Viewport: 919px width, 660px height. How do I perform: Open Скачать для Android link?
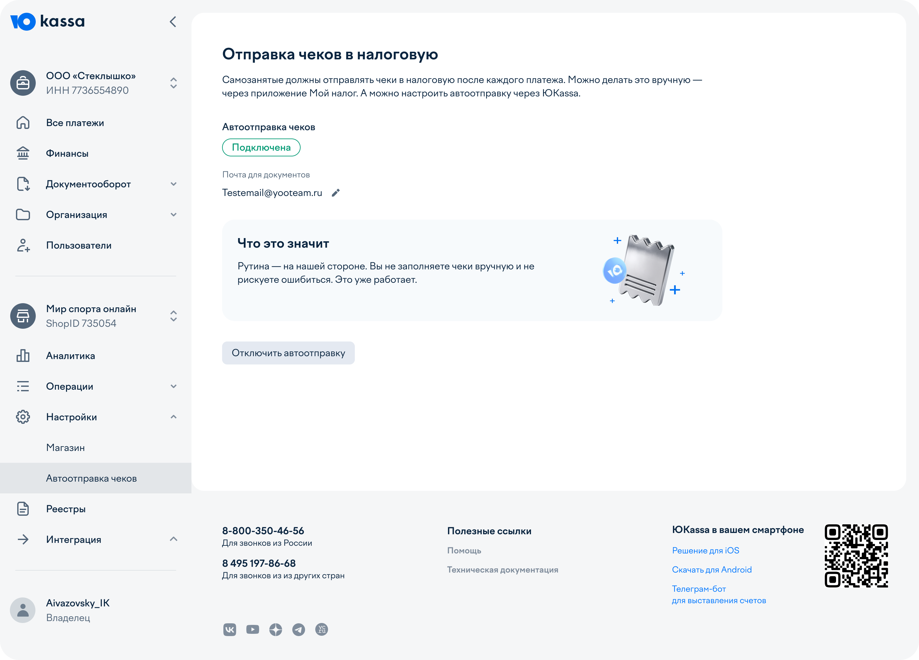[x=712, y=570]
